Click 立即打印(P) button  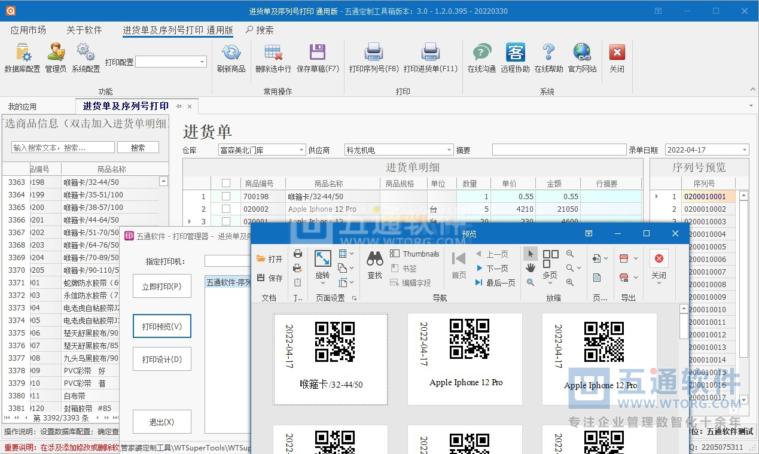161,287
